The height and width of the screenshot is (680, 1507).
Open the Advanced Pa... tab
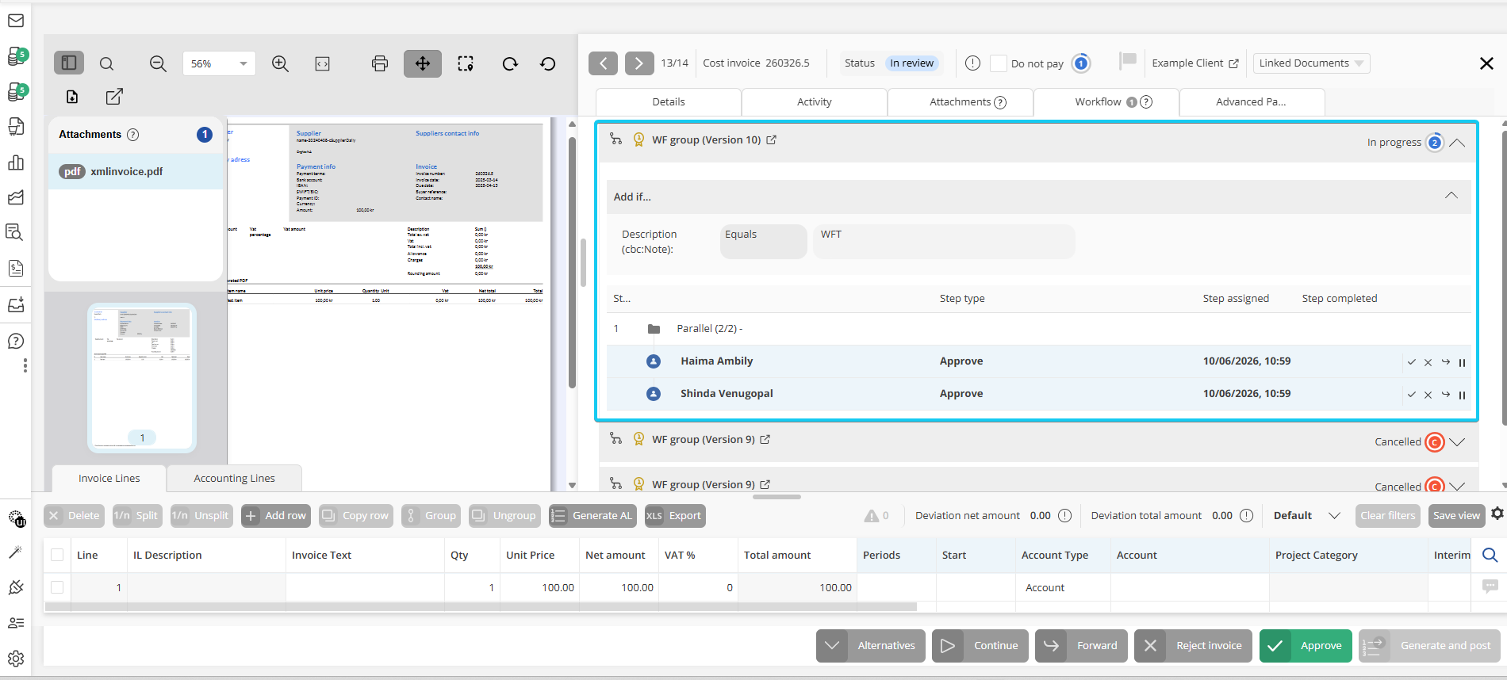[1252, 101]
